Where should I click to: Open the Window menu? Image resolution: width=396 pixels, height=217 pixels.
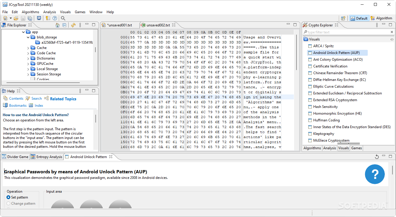point(96,12)
